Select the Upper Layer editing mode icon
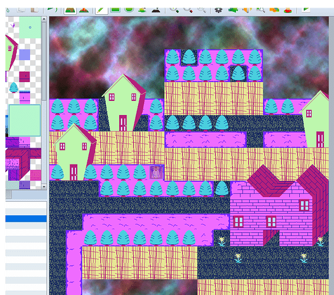 point(84,10)
